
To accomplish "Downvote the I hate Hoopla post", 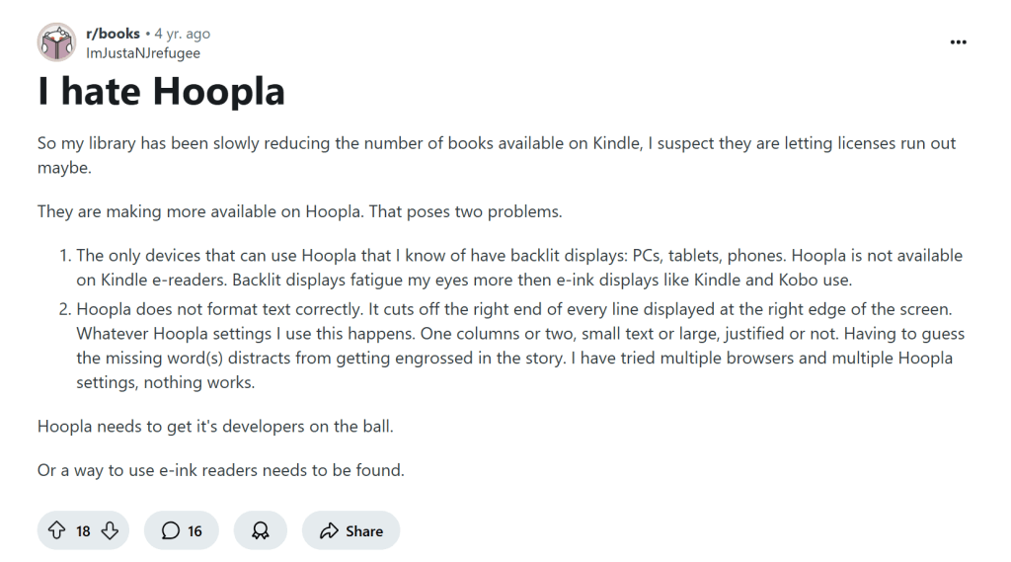I will tap(110, 531).
